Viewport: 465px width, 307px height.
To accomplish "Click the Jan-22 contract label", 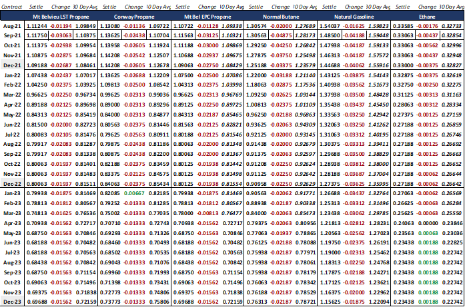I will coord(12,75).
